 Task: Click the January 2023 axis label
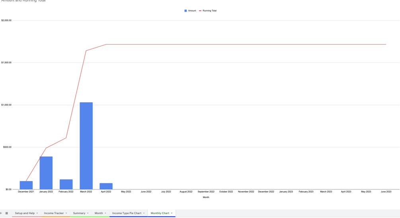286,192
